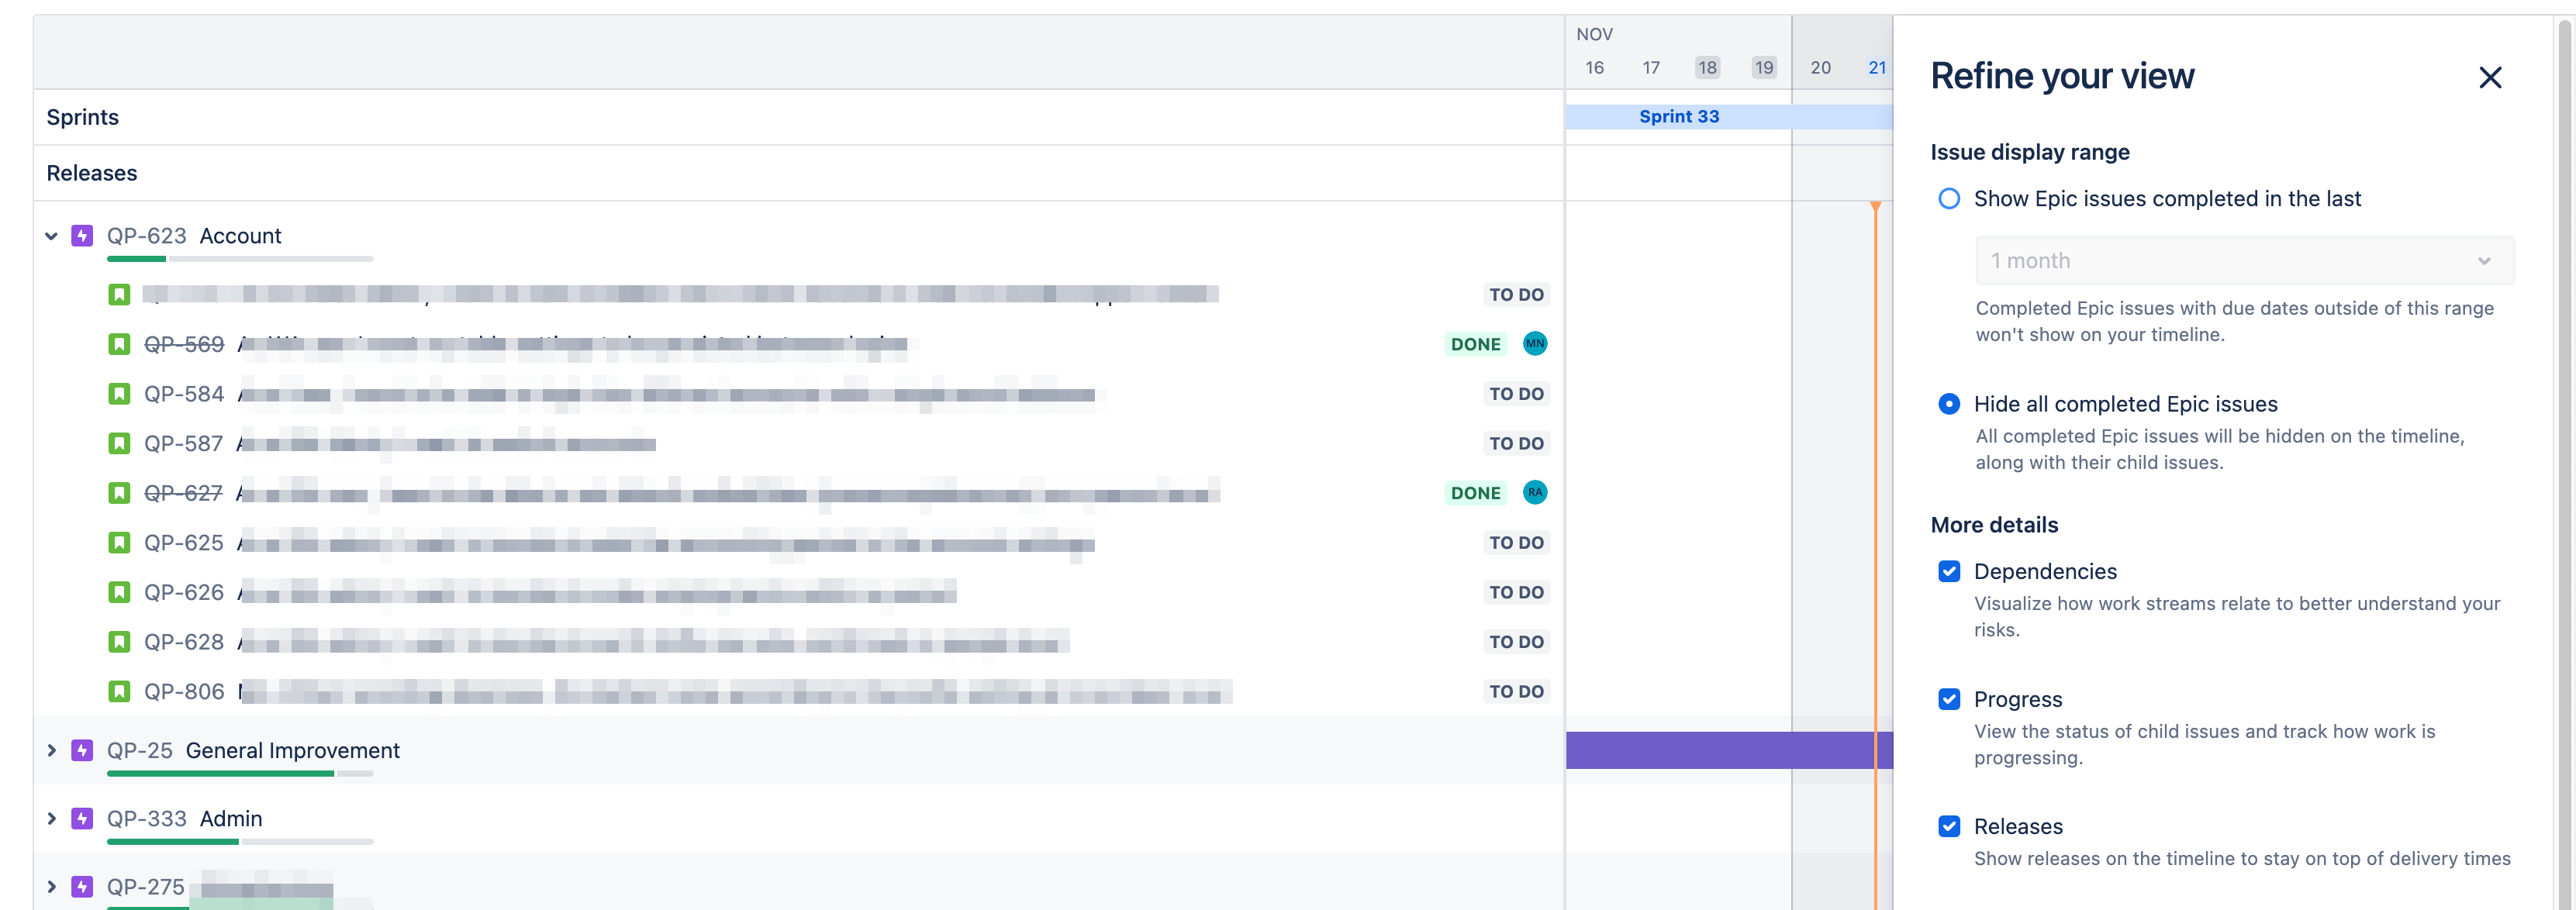Open issue QP-587
This screenshot has width=2576, height=910.
tap(184, 443)
